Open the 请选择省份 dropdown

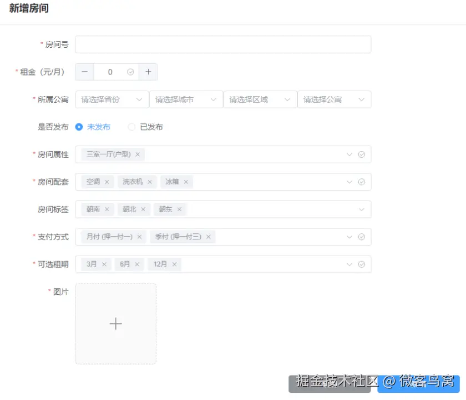pyautogui.click(x=112, y=99)
